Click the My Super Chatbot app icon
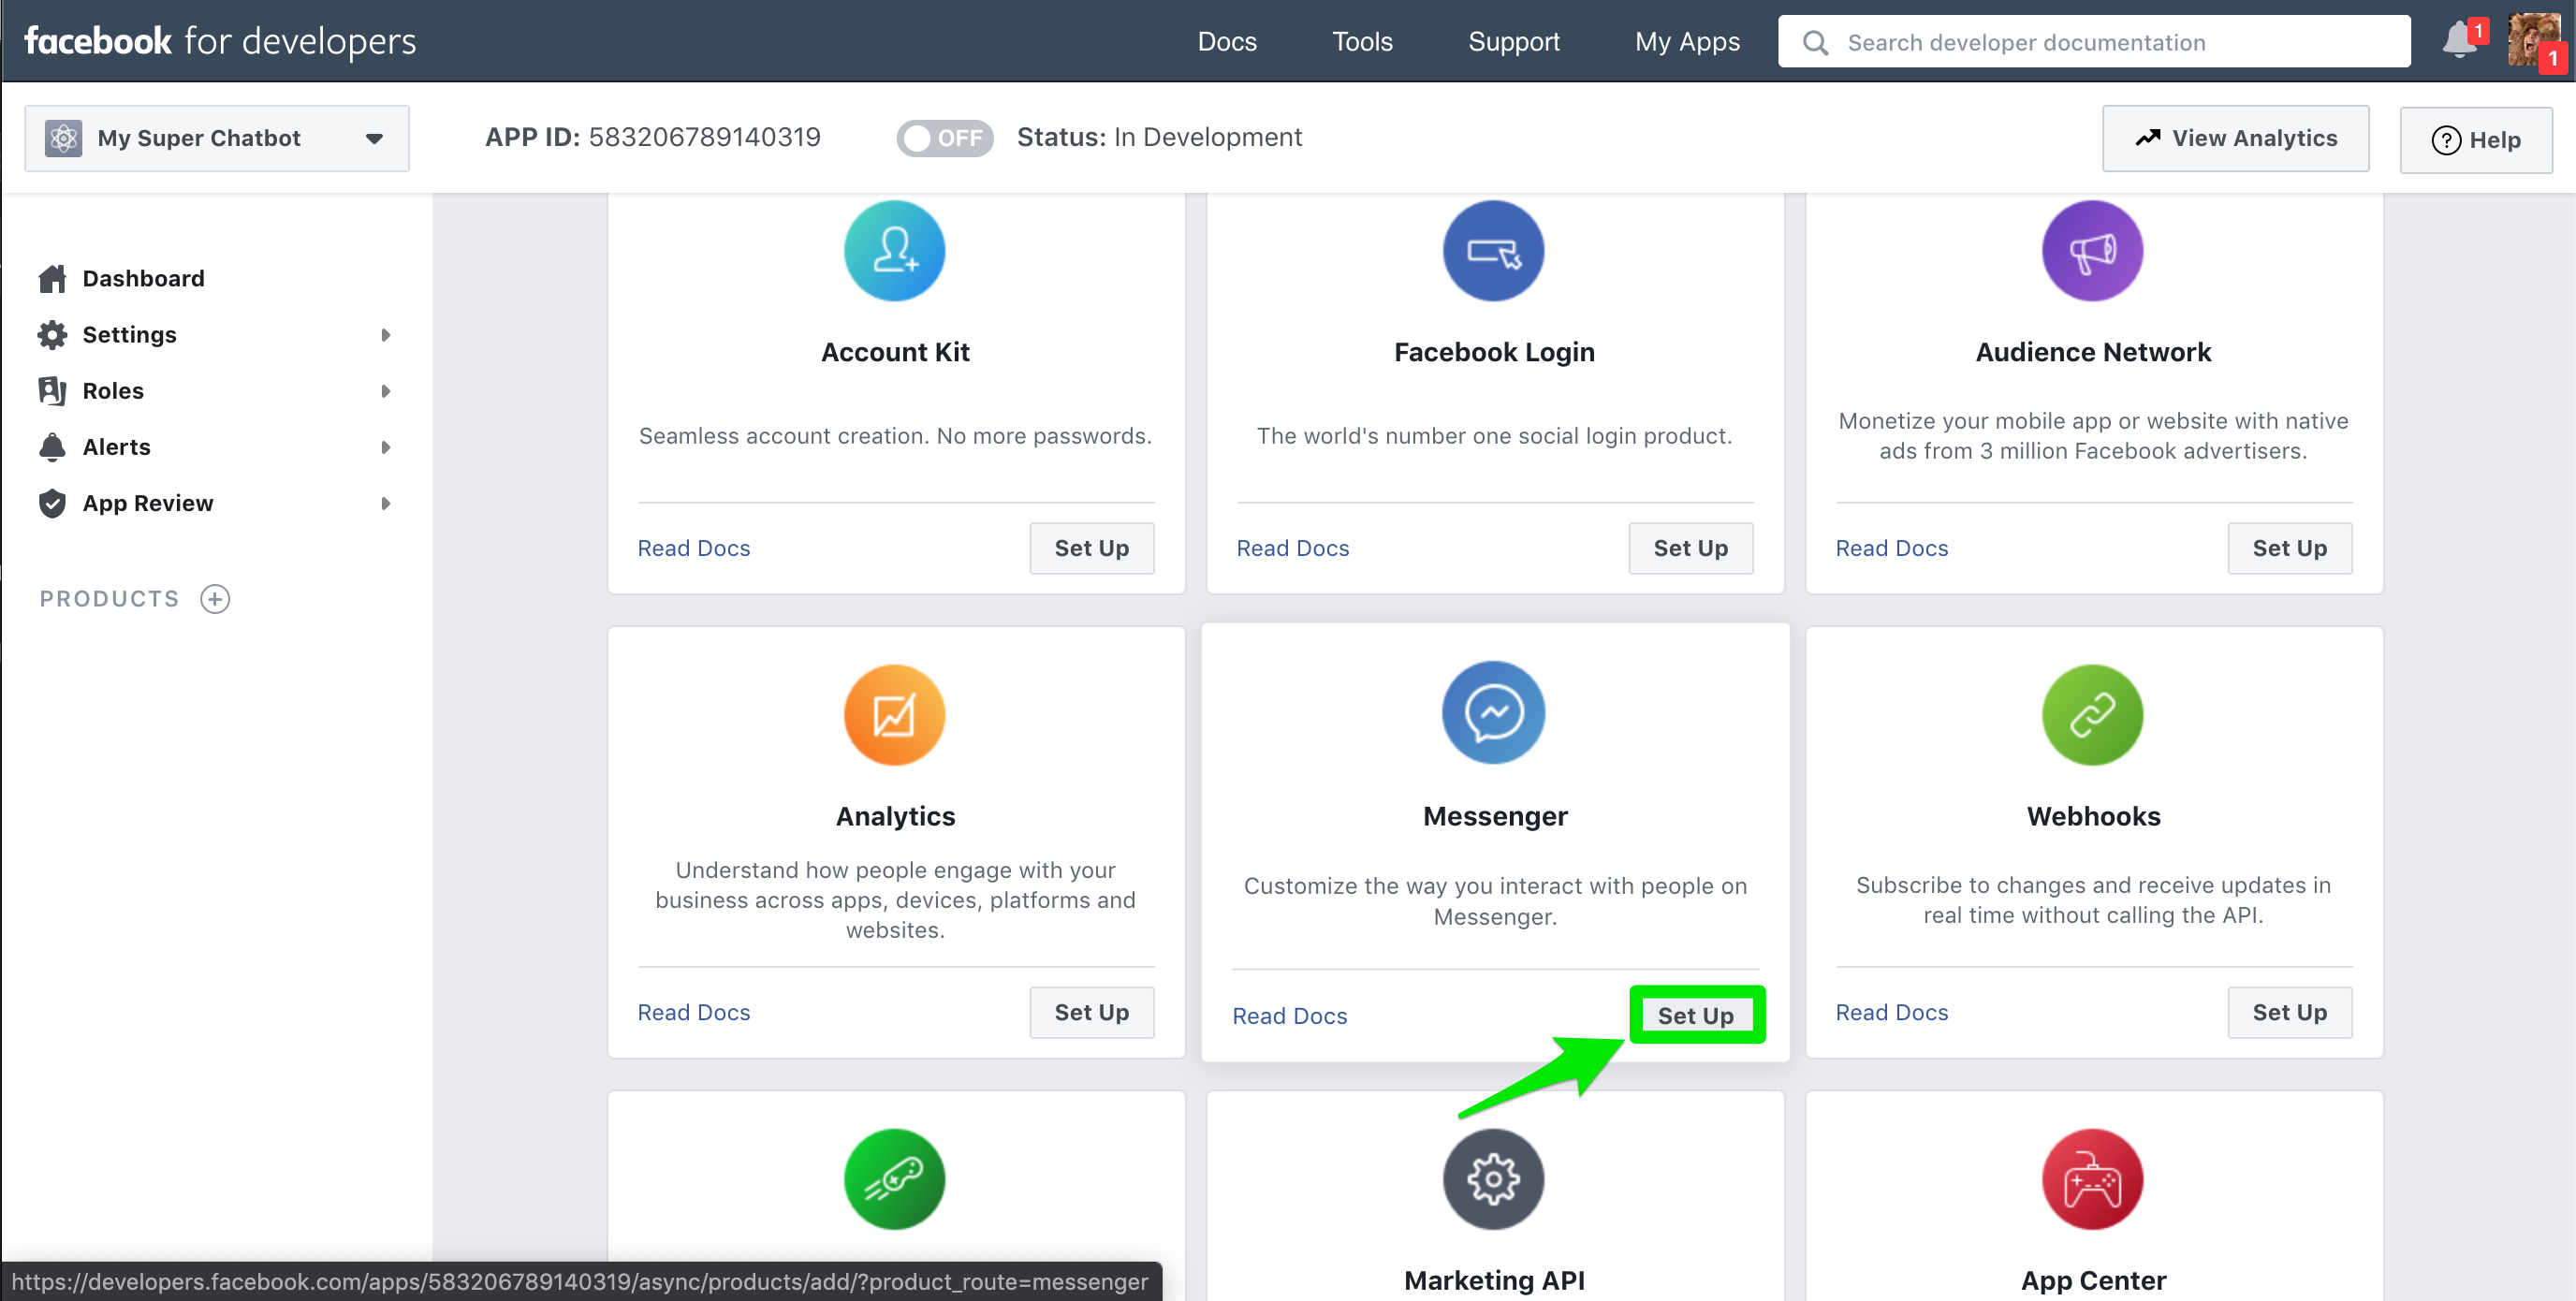The height and width of the screenshot is (1301, 2576). pos(63,138)
